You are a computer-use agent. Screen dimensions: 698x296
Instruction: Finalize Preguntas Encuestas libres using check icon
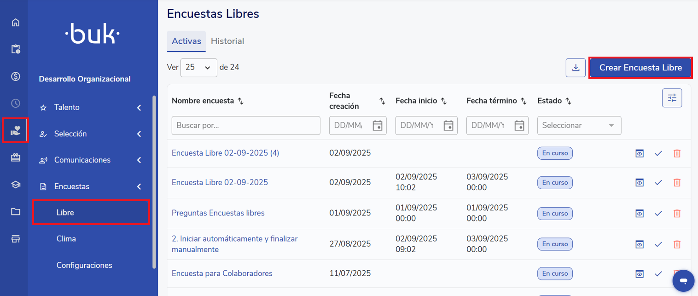point(658,214)
